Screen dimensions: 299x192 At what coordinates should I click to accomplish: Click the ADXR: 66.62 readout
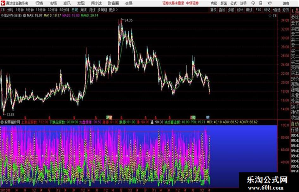tap(248, 122)
